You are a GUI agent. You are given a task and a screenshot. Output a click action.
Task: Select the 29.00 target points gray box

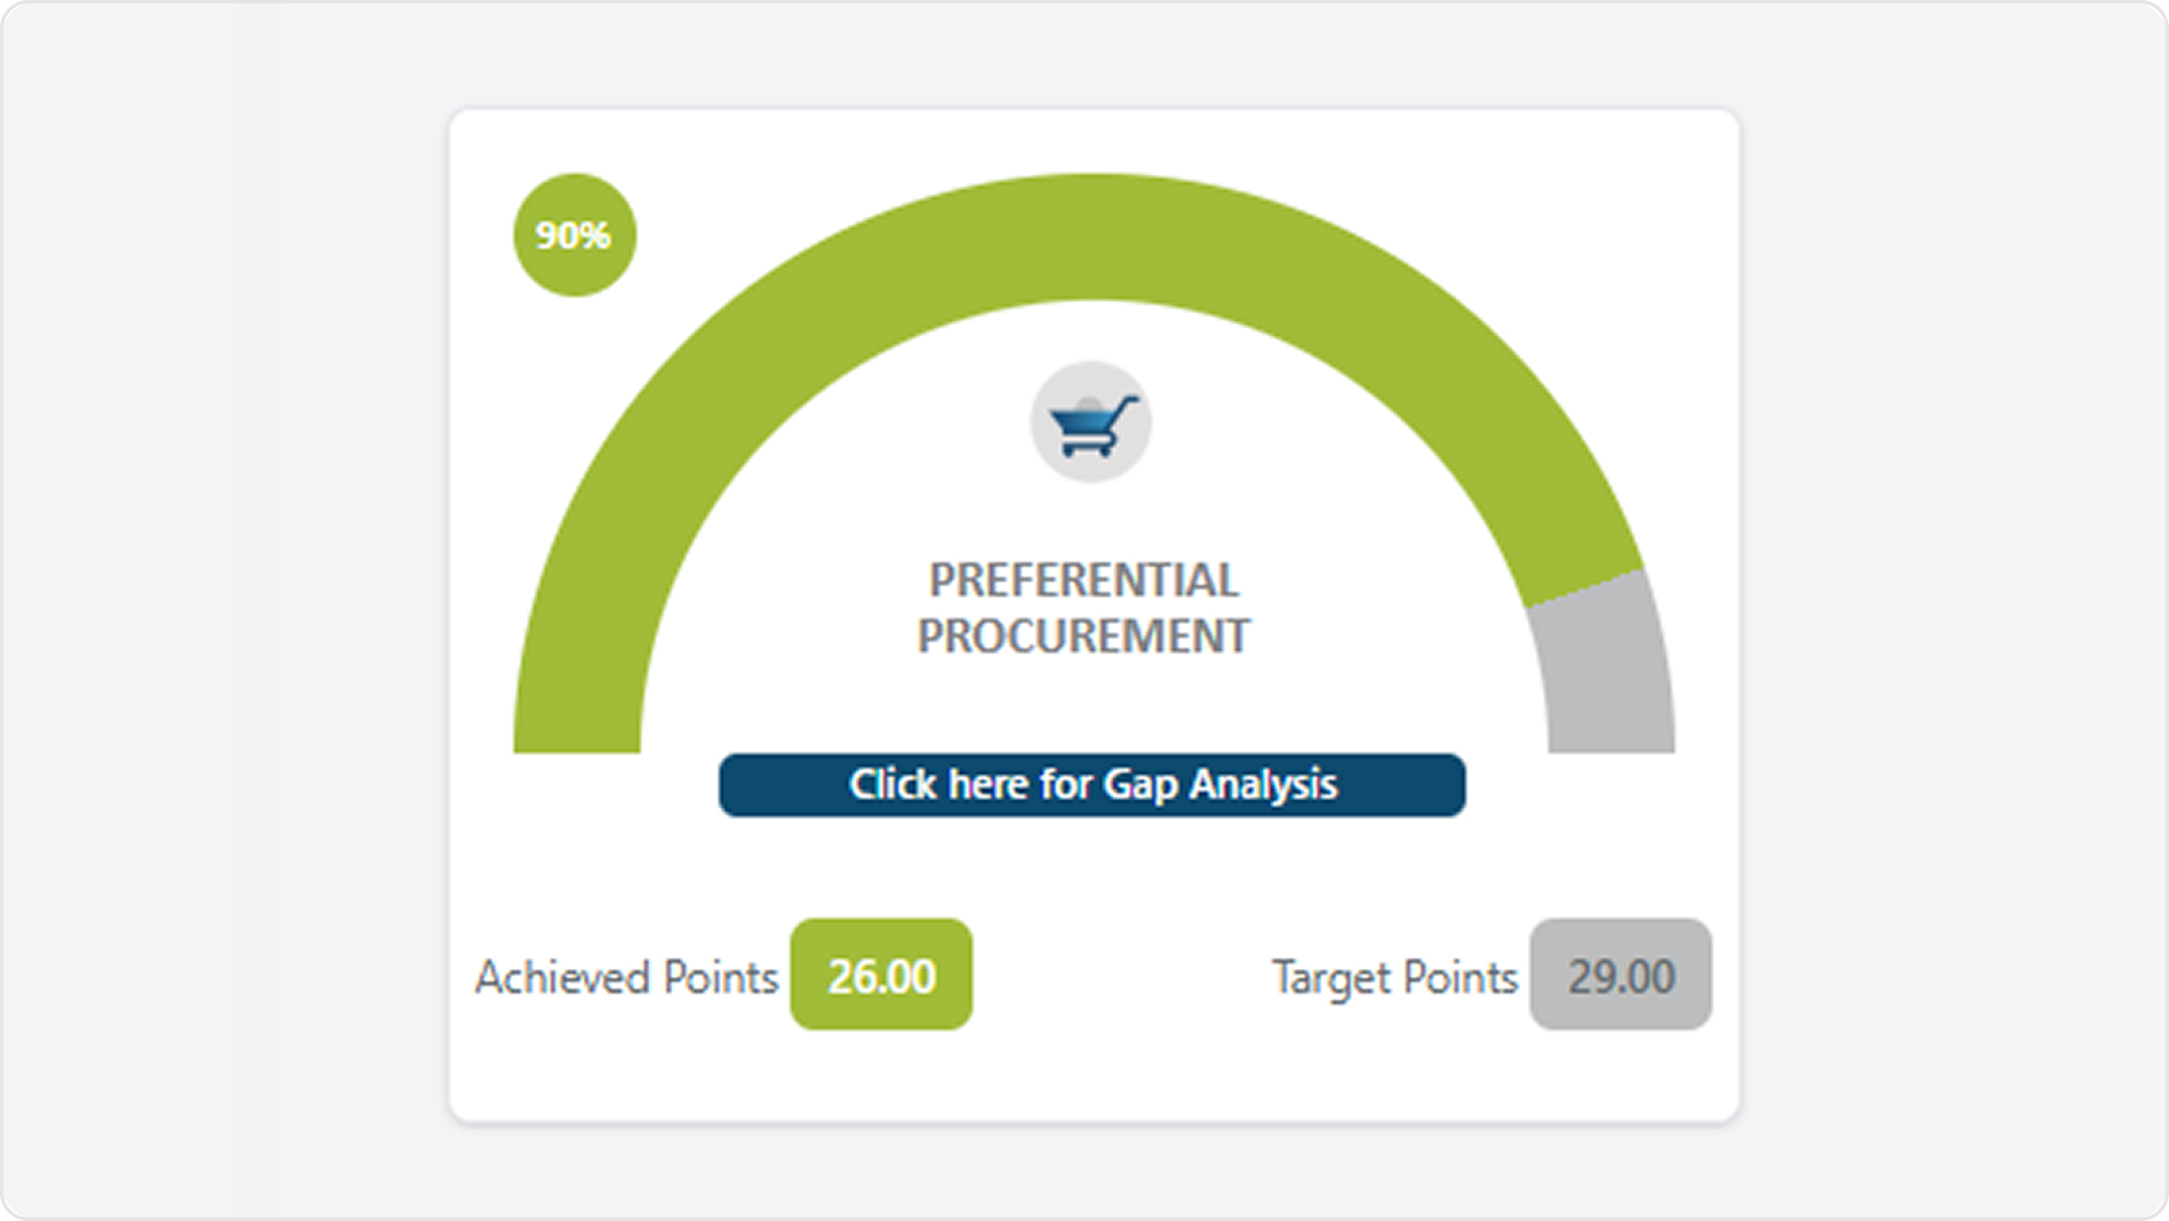(1620, 974)
